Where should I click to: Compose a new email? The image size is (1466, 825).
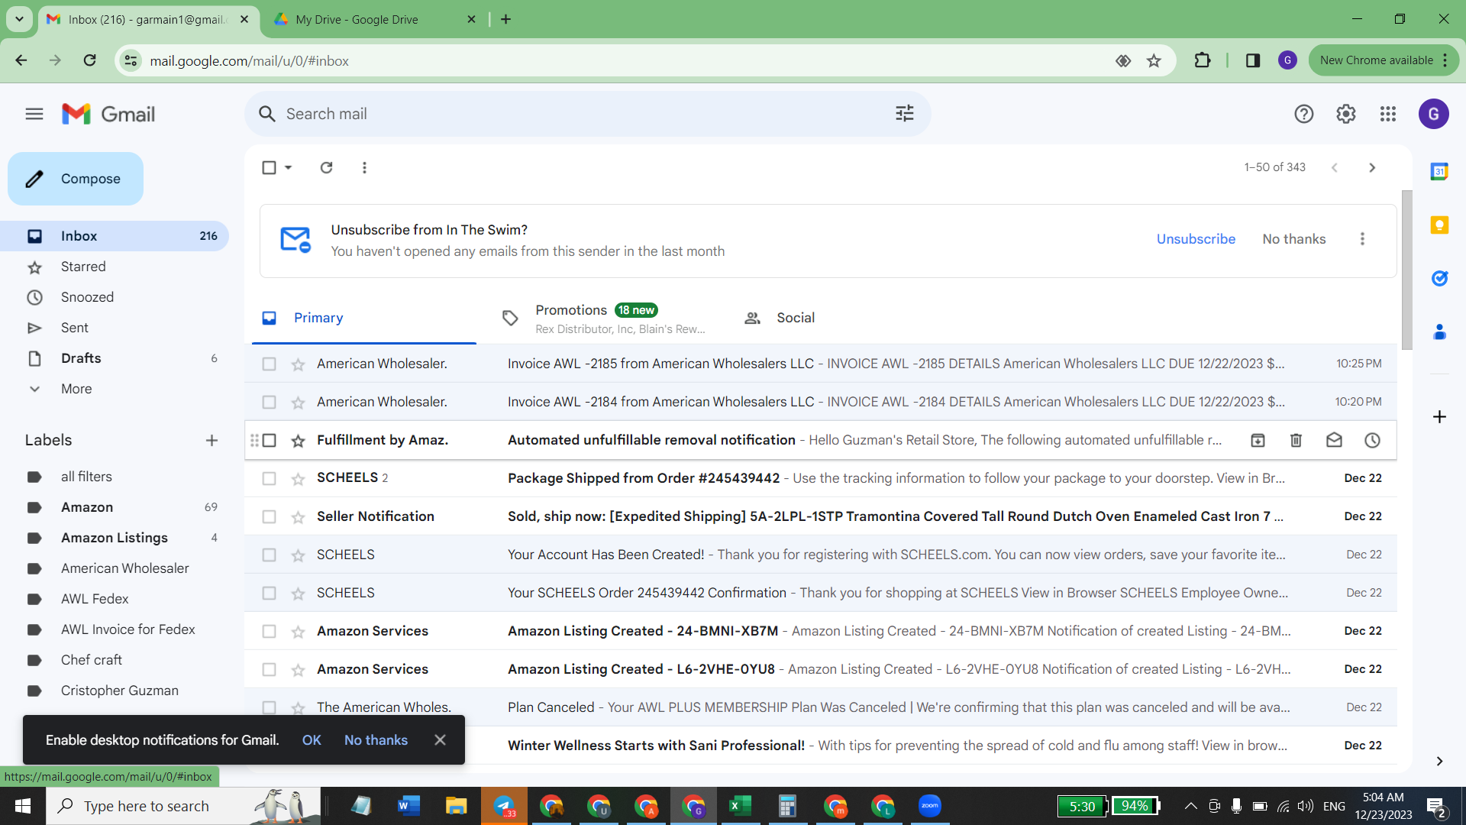76,179
